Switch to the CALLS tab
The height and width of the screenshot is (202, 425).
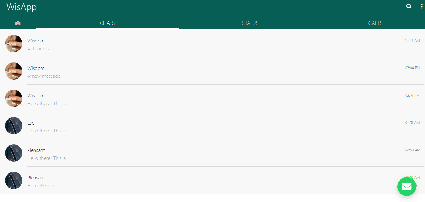pyautogui.click(x=375, y=23)
